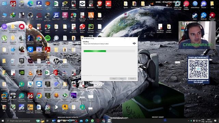Open the notification center icon in the tray
The width and height of the screenshot is (219, 123).
tap(215, 121)
